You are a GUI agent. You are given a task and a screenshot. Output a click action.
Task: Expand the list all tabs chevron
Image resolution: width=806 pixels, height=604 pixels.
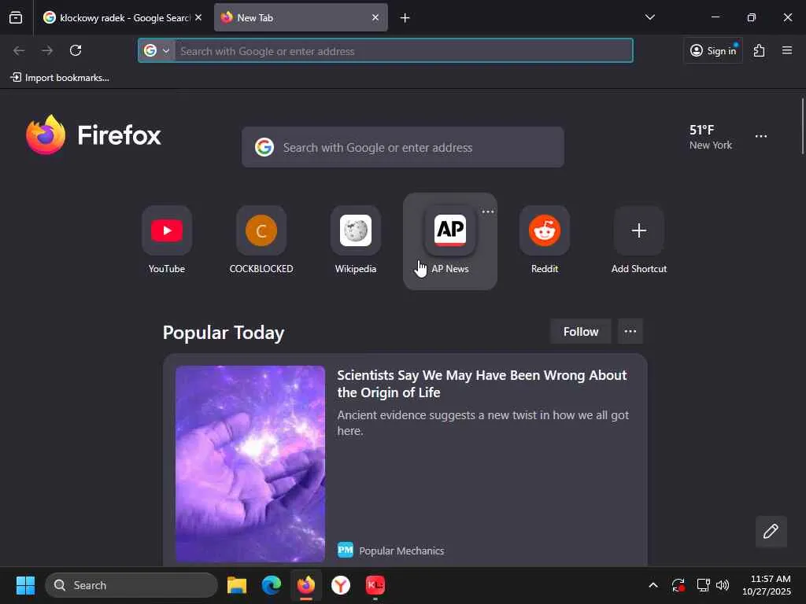pos(649,17)
